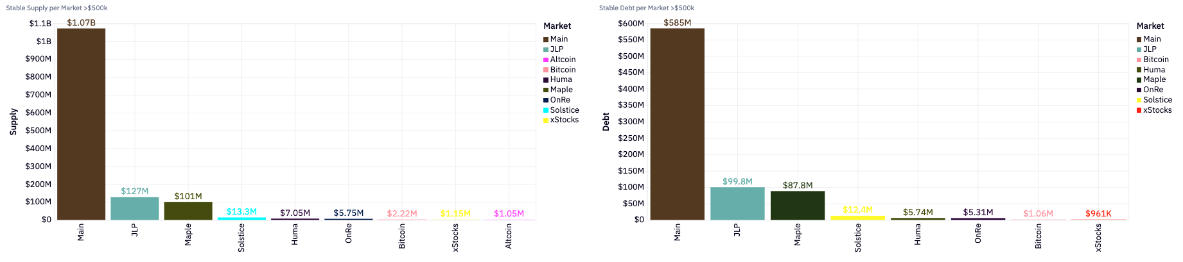Viewport: 1183px width, 262px height.
Task: Select the Maple bar in the Supply chart
Action: coord(188,211)
